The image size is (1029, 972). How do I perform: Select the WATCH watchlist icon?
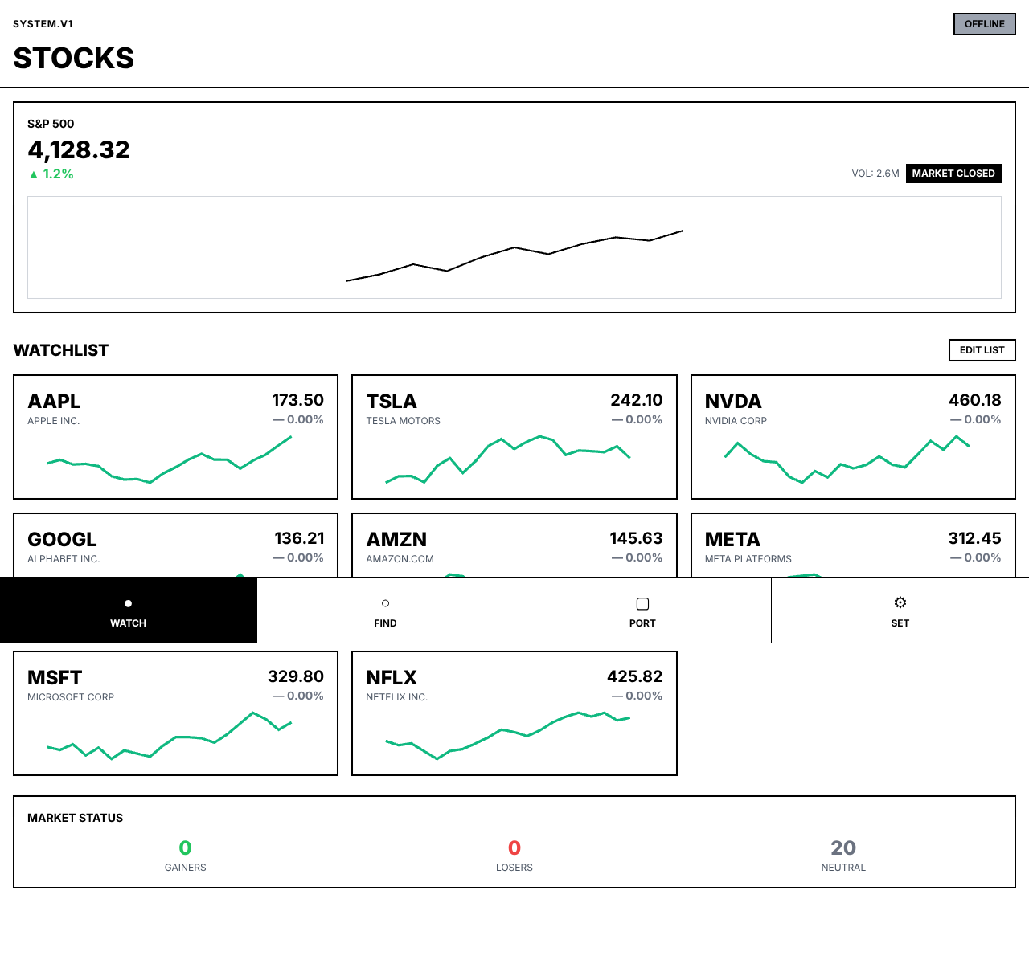point(128,602)
